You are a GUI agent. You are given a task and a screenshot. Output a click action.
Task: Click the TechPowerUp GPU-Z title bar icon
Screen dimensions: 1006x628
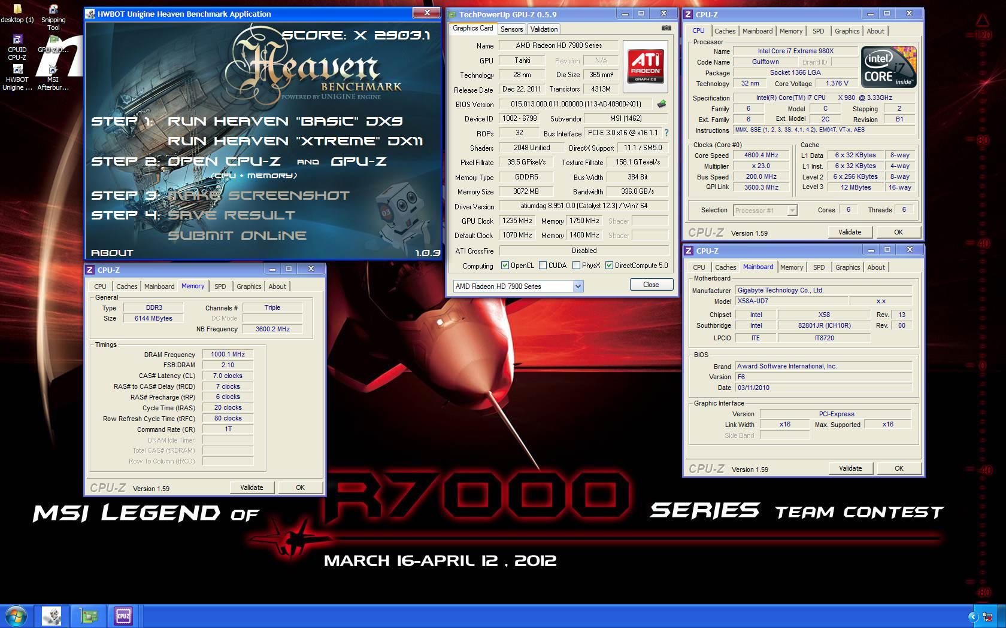453,14
